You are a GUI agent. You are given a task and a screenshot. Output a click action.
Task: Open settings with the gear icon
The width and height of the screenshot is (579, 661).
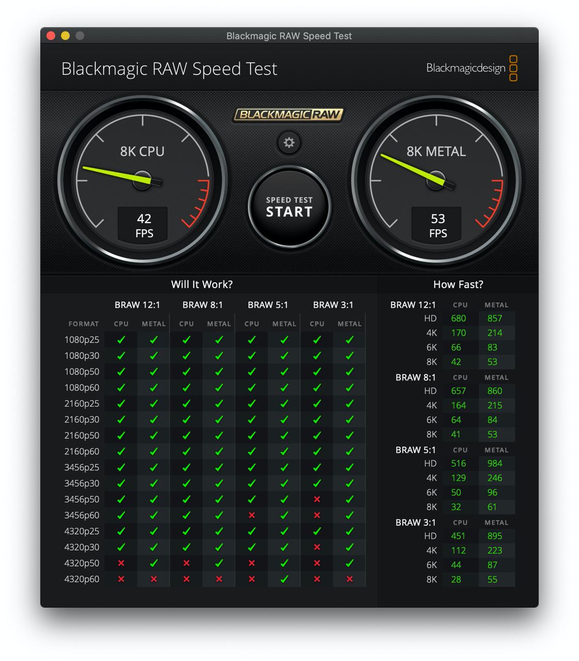[x=289, y=143]
